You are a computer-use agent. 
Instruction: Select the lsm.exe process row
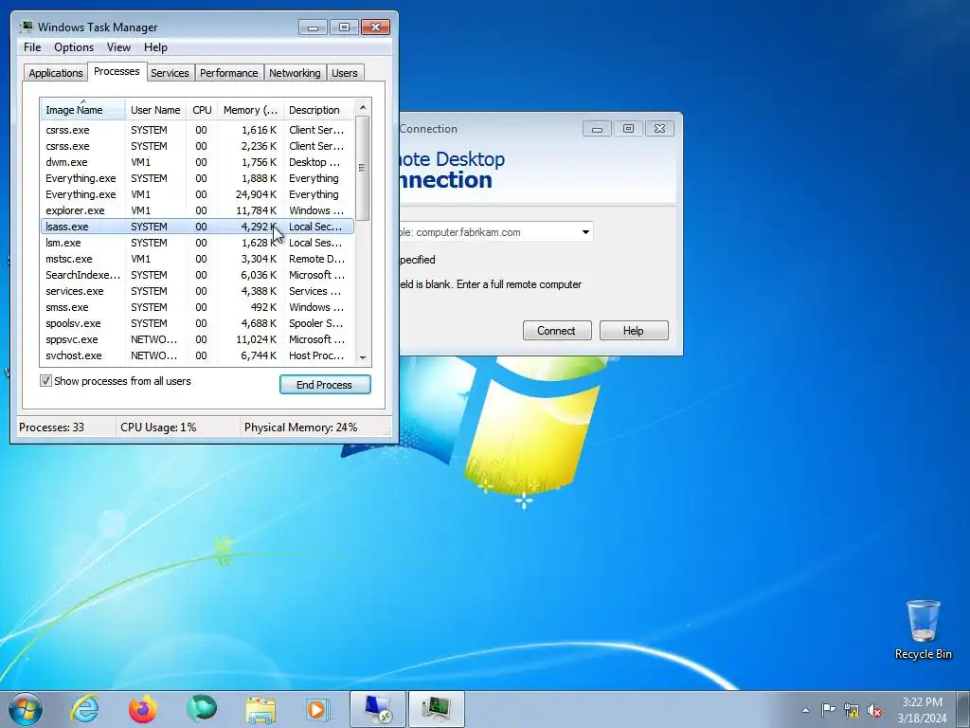pos(197,243)
